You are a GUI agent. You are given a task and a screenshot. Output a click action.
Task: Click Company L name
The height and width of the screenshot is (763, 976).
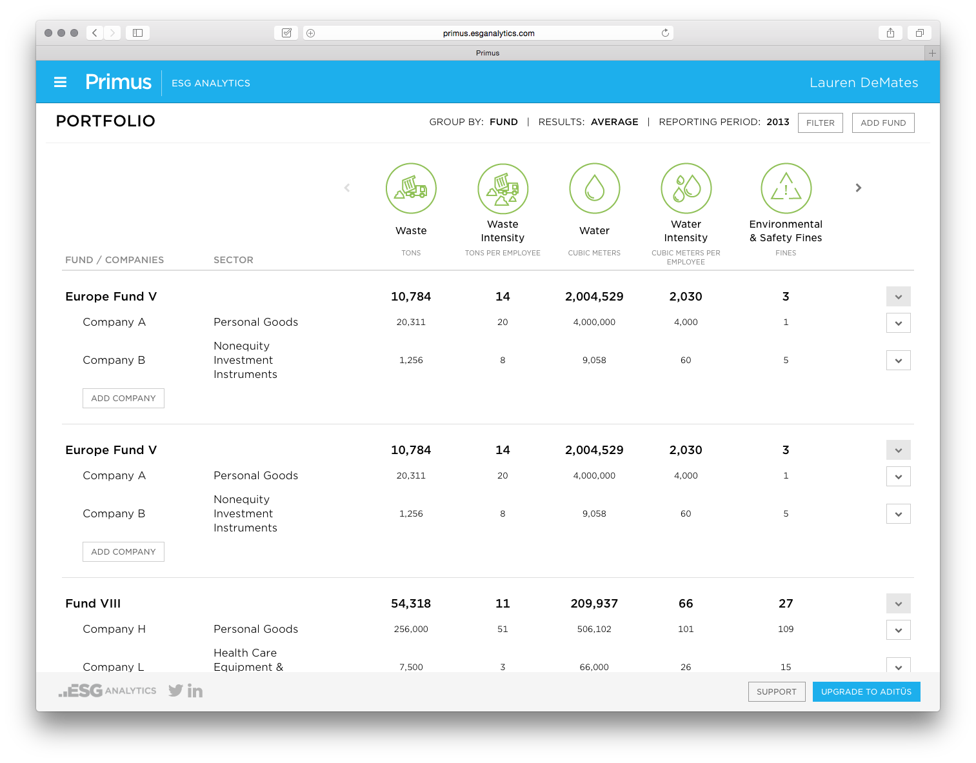click(x=114, y=666)
